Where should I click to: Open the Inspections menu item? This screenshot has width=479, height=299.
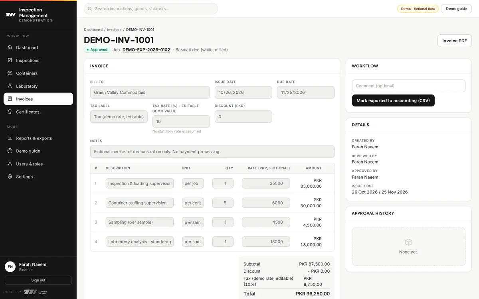tap(38, 60)
